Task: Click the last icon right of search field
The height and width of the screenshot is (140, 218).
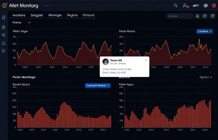Action: pos(213,16)
